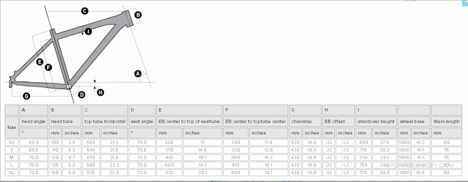
Task: Select the XL size row label
Action: [12, 172]
